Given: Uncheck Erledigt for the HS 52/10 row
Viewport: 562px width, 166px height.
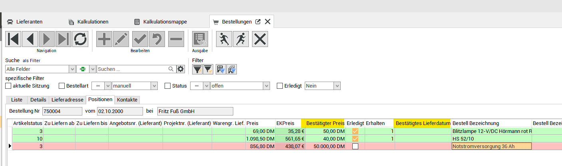Looking at the screenshot, I should 355,139.
